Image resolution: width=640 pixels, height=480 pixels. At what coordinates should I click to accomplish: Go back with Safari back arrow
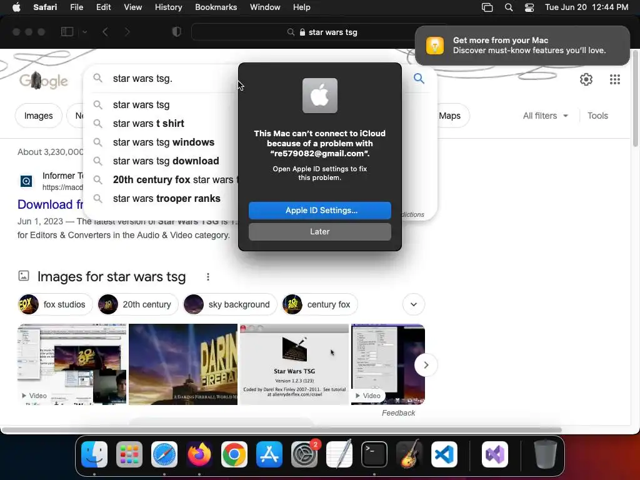[105, 32]
